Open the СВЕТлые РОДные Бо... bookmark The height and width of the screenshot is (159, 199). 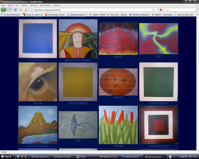coord(140,15)
